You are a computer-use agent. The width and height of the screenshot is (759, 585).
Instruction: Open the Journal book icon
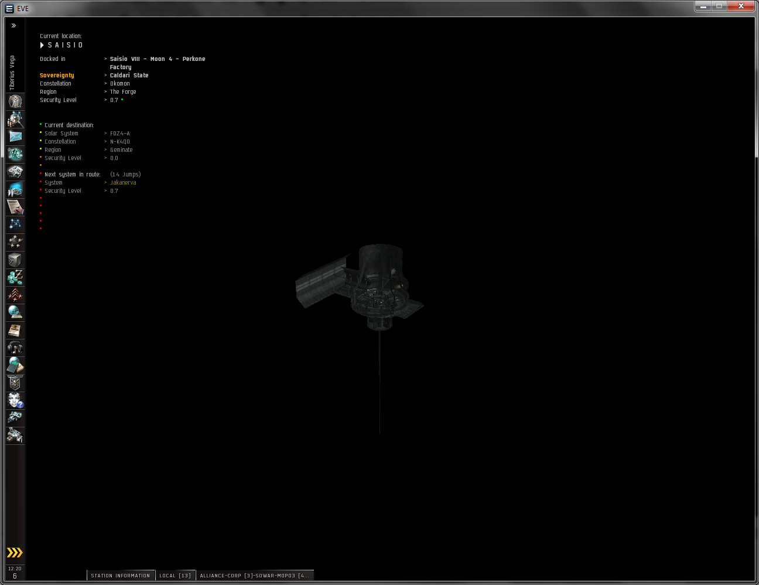[x=15, y=330]
